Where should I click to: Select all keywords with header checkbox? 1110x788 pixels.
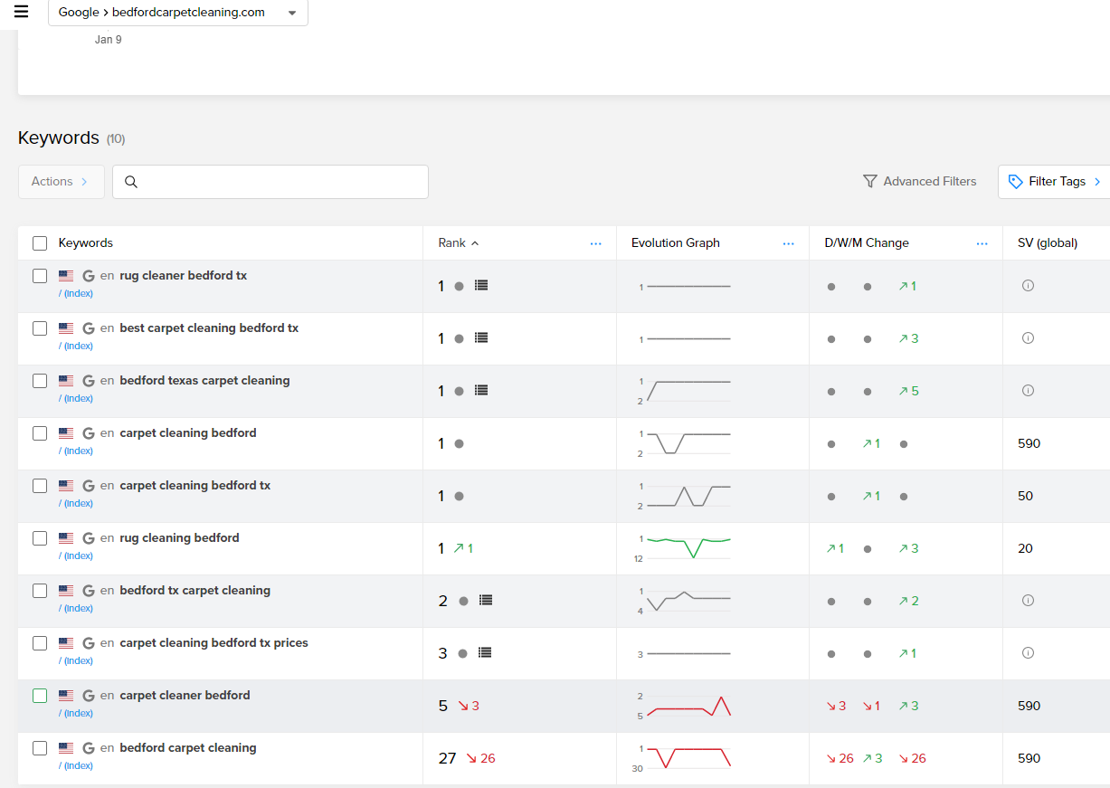[40, 243]
